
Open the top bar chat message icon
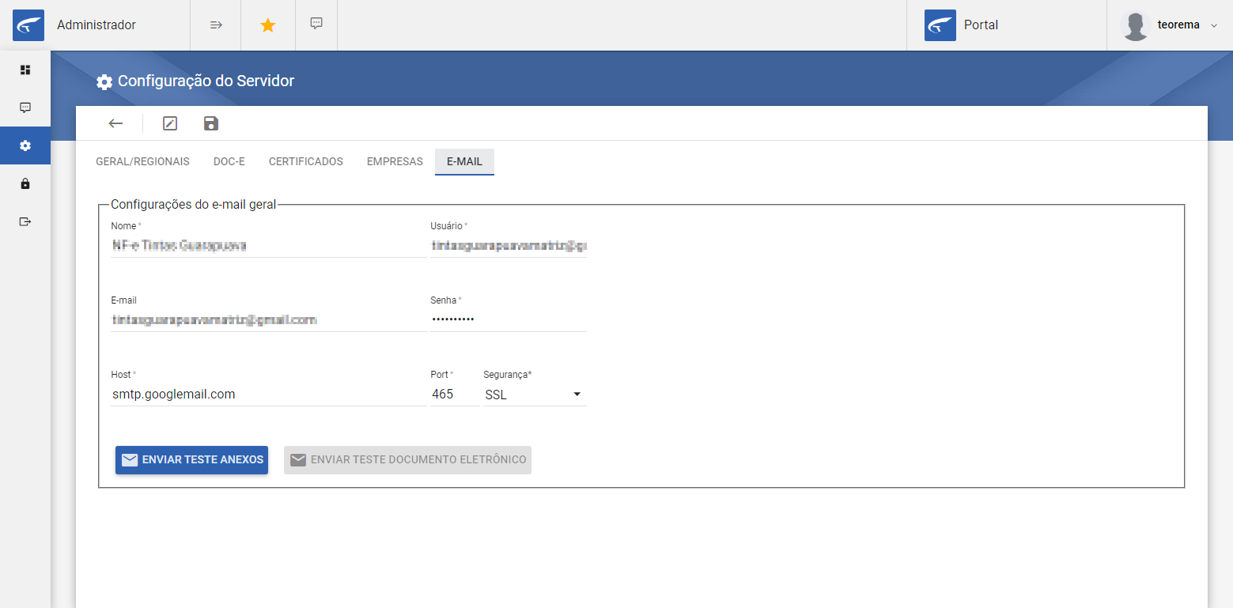[316, 24]
